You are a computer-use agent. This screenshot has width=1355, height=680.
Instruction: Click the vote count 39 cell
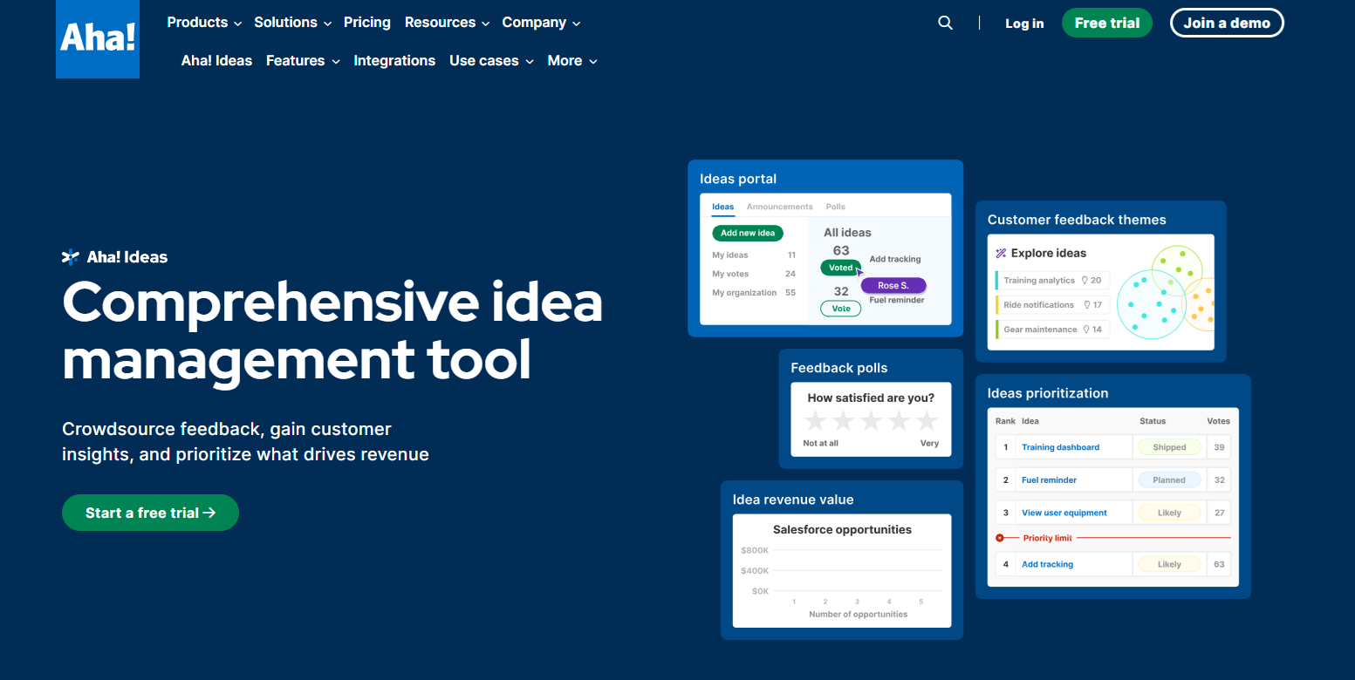click(1219, 447)
